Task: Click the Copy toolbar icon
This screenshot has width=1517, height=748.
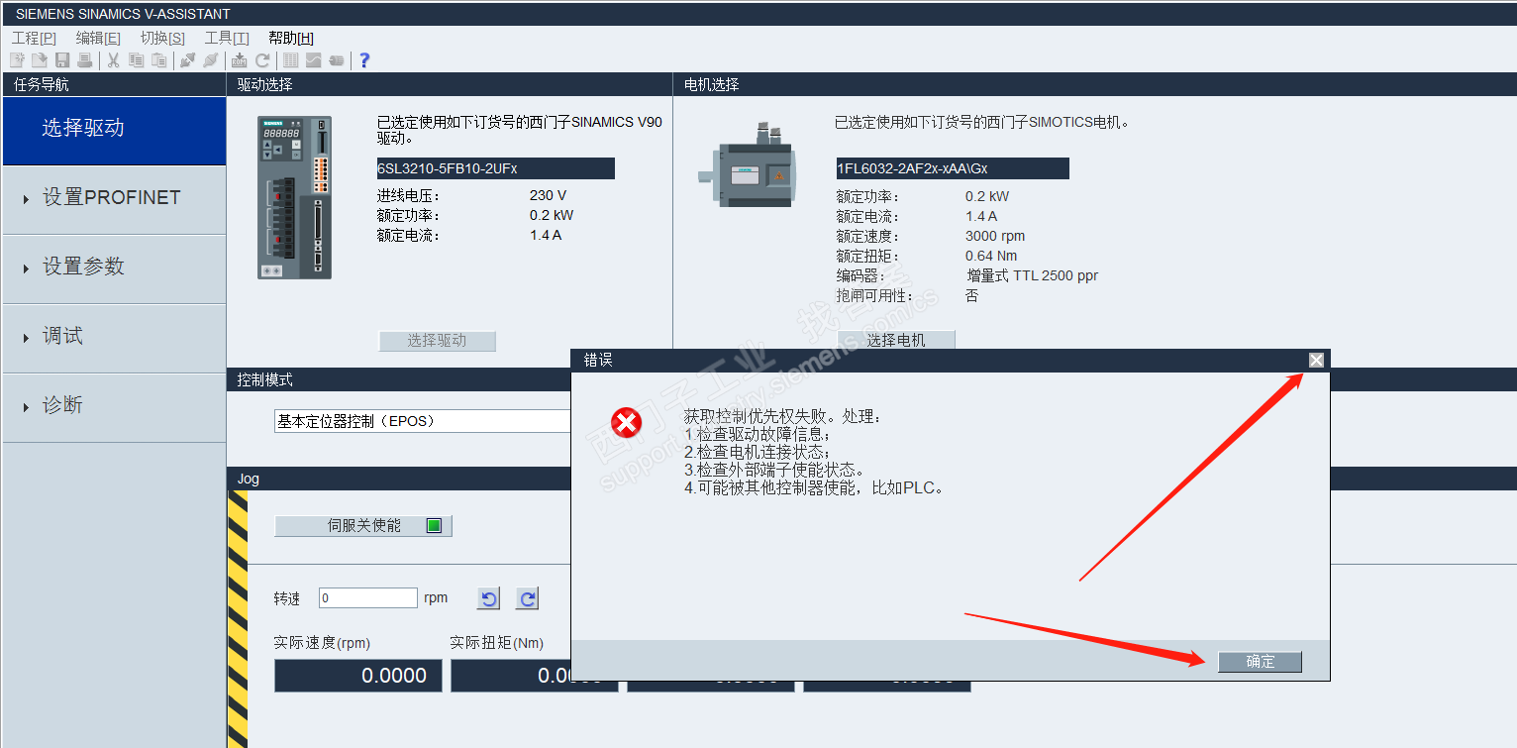Action: pyautogui.click(x=136, y=60)
